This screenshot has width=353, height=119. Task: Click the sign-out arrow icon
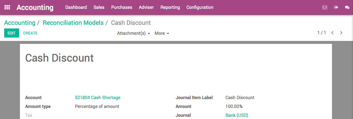[336, 7]
